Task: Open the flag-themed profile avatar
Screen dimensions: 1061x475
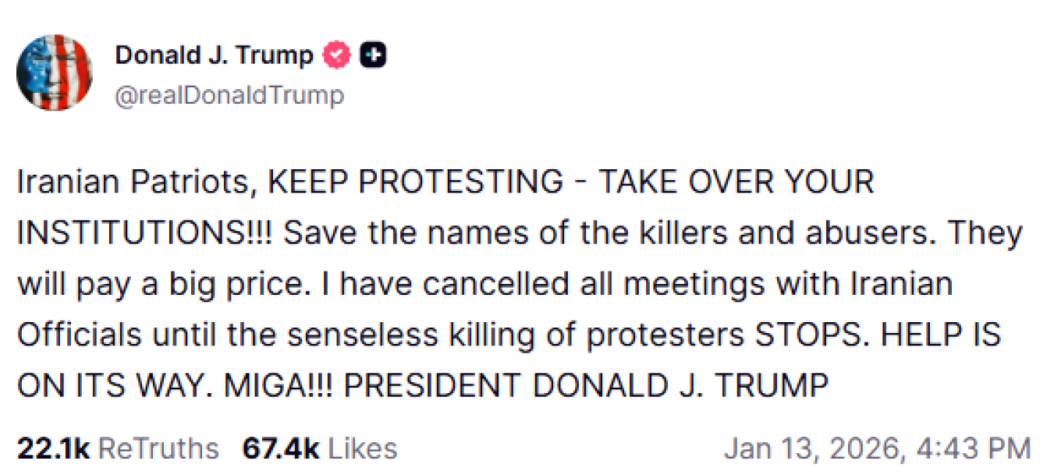Action: point(55,73)
